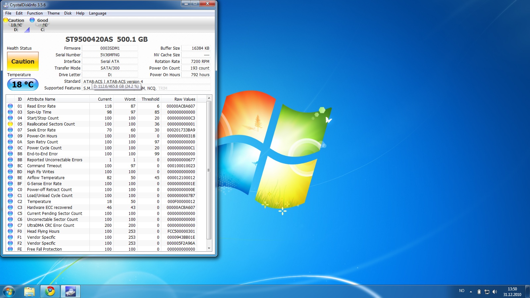The width and height of the screenshot is (530, 298).
Task: Show hidden tray icons arrow
Action: coord(471,292)
